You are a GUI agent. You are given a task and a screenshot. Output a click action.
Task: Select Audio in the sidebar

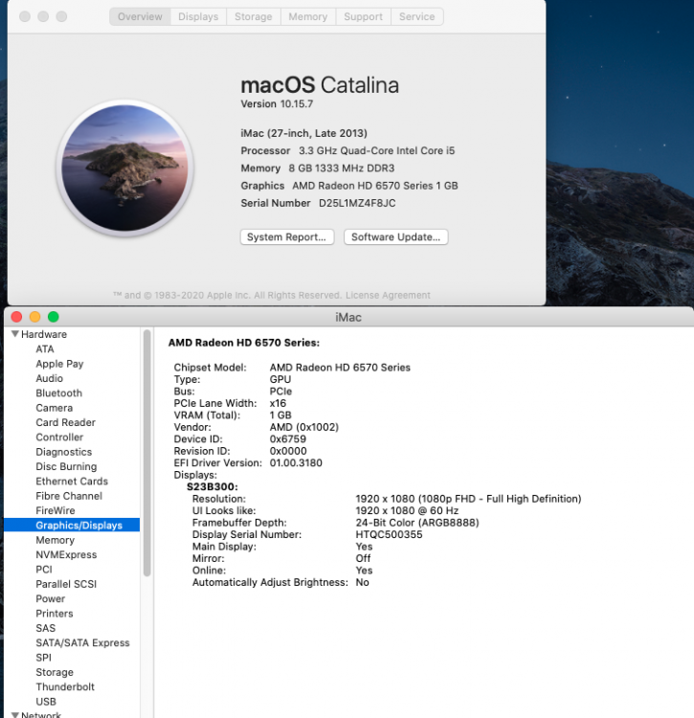(x=50, y=379)
